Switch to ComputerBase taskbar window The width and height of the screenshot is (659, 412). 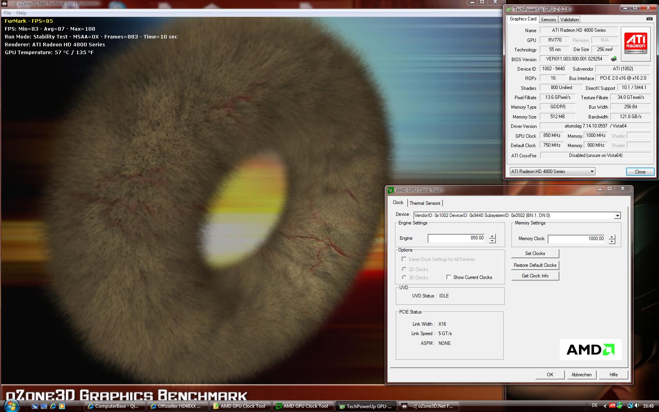[x=115, y=406]
